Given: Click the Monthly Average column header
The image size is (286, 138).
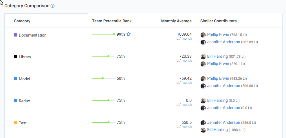Looking at the screenshot, I should coord(176,21).
